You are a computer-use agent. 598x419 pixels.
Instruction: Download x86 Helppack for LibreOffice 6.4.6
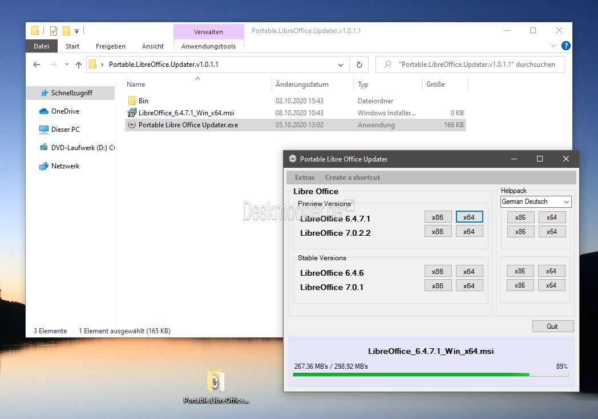coord(520,271)
